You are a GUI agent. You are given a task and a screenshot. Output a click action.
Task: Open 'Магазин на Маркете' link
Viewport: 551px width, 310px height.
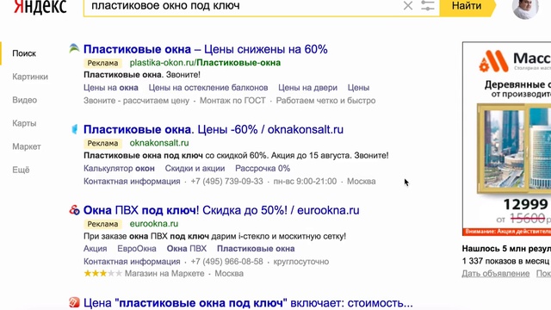click(x=164, y=274)
